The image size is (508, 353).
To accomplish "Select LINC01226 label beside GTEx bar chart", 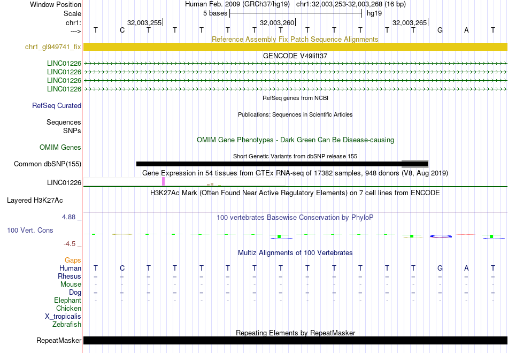I will click(x=64, y=183).
